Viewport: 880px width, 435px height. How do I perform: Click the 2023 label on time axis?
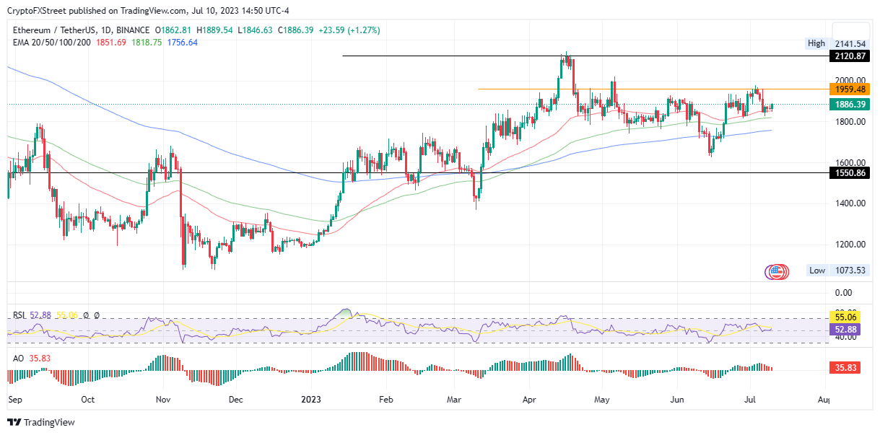(x=310, y=398)
